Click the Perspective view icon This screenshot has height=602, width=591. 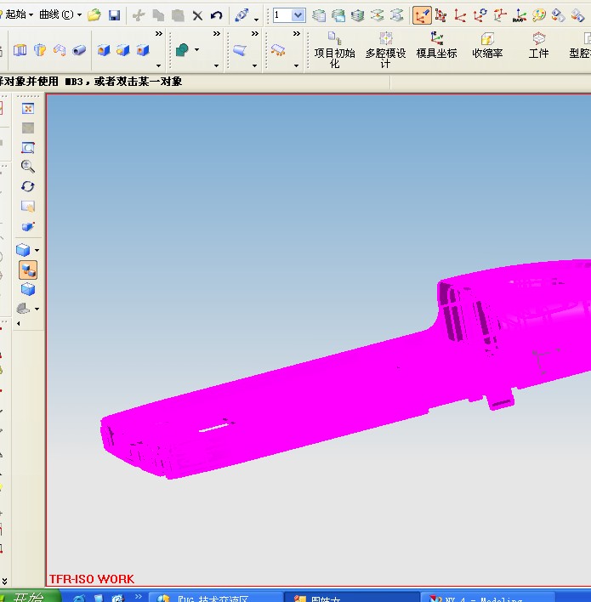(x=28, y=226)
